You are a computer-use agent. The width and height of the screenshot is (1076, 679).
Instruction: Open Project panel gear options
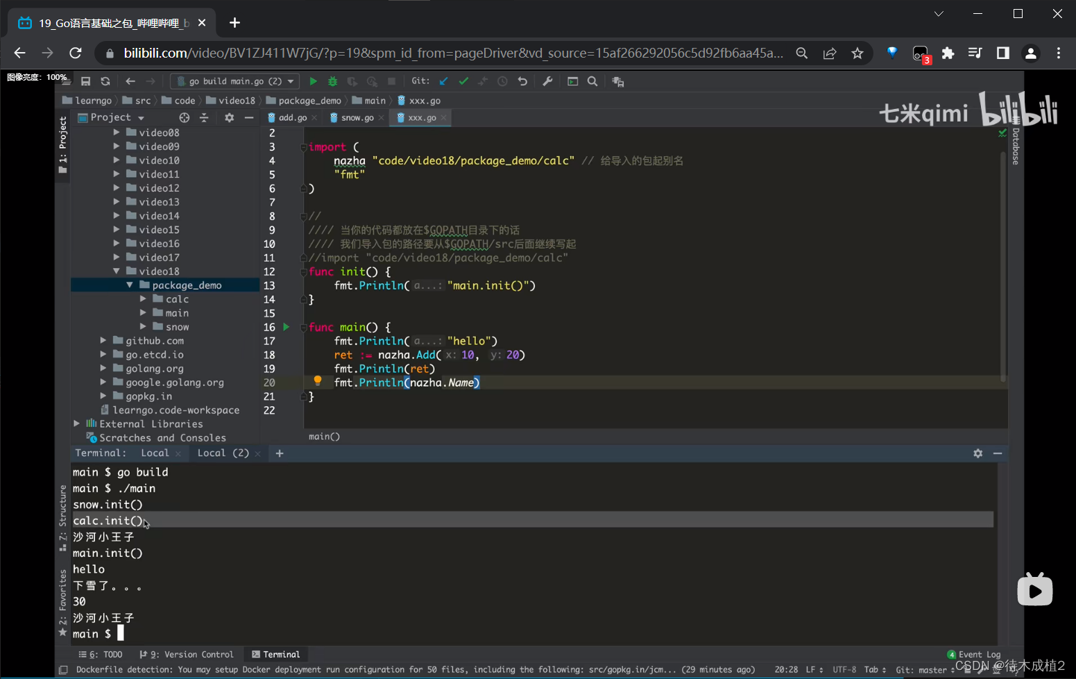coord(230,117)
